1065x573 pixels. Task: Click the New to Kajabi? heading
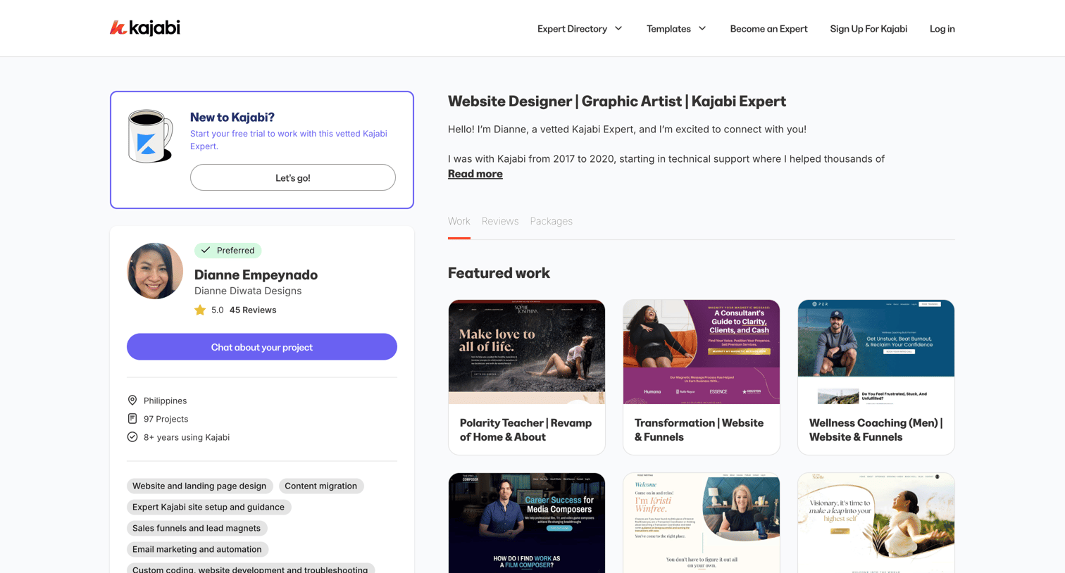(232, 117)
